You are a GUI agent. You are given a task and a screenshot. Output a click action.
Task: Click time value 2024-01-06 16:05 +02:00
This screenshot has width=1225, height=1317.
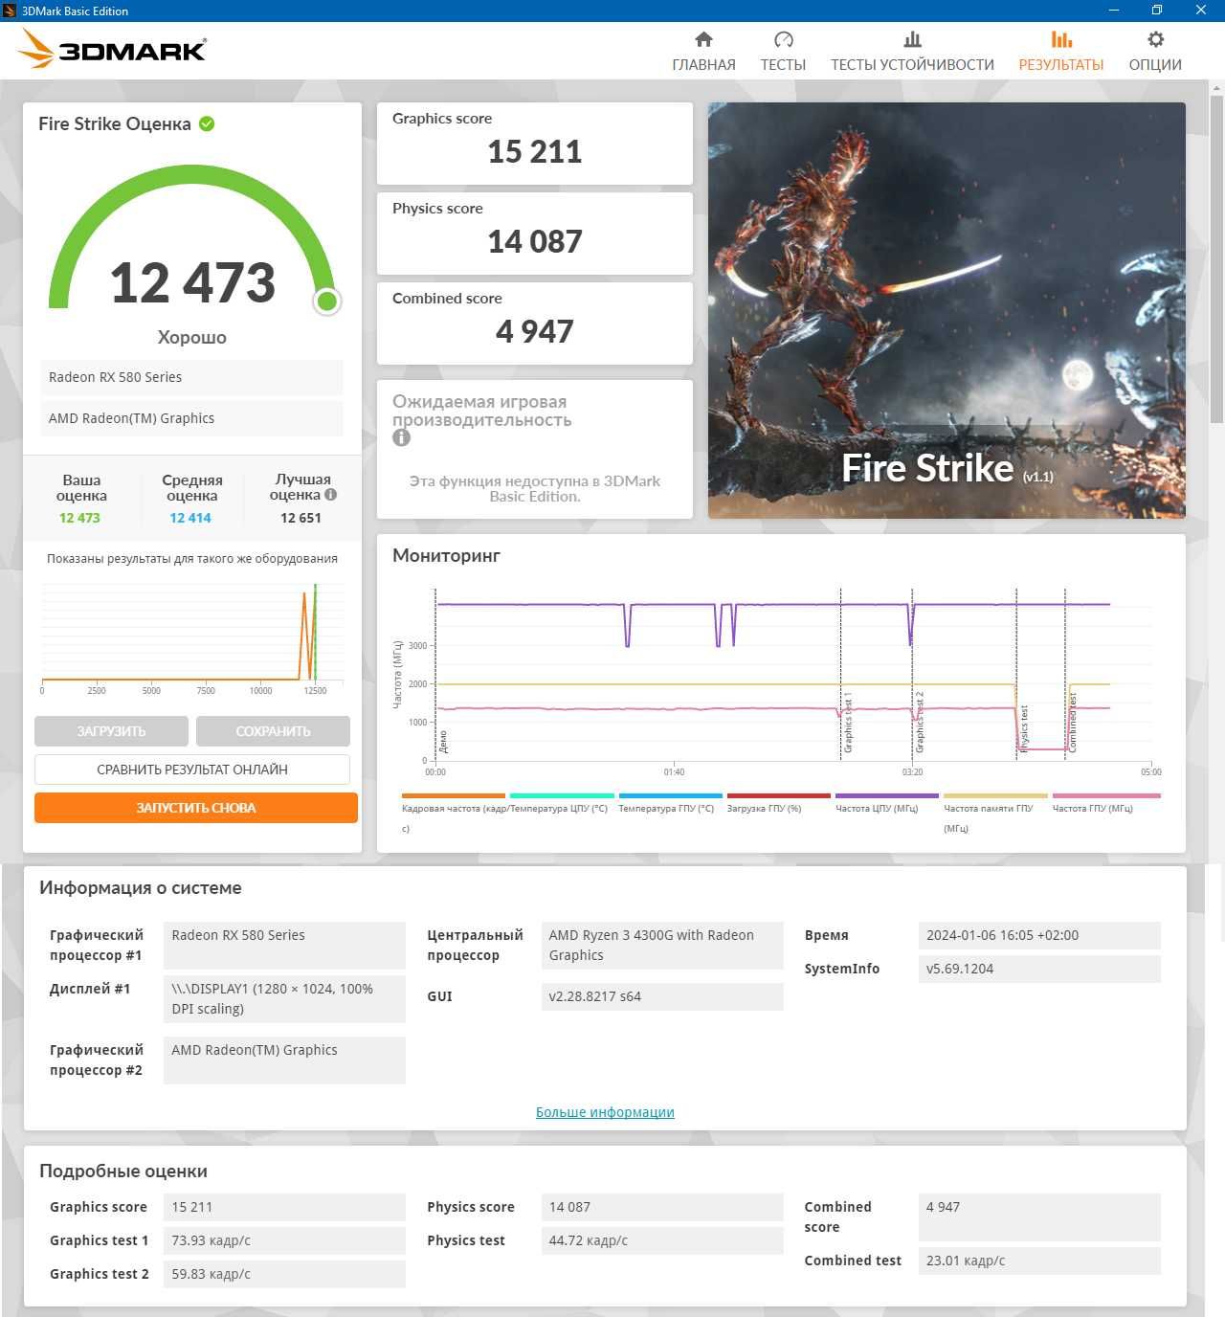point(1039,935)
